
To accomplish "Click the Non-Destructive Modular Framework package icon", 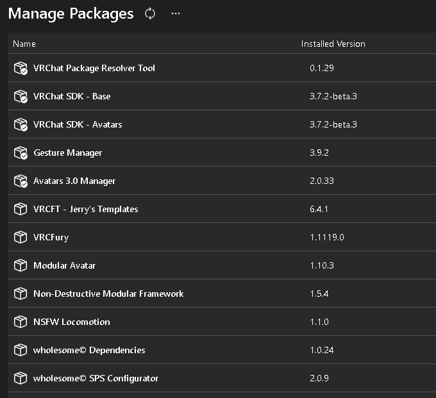I will click(21, 294).
